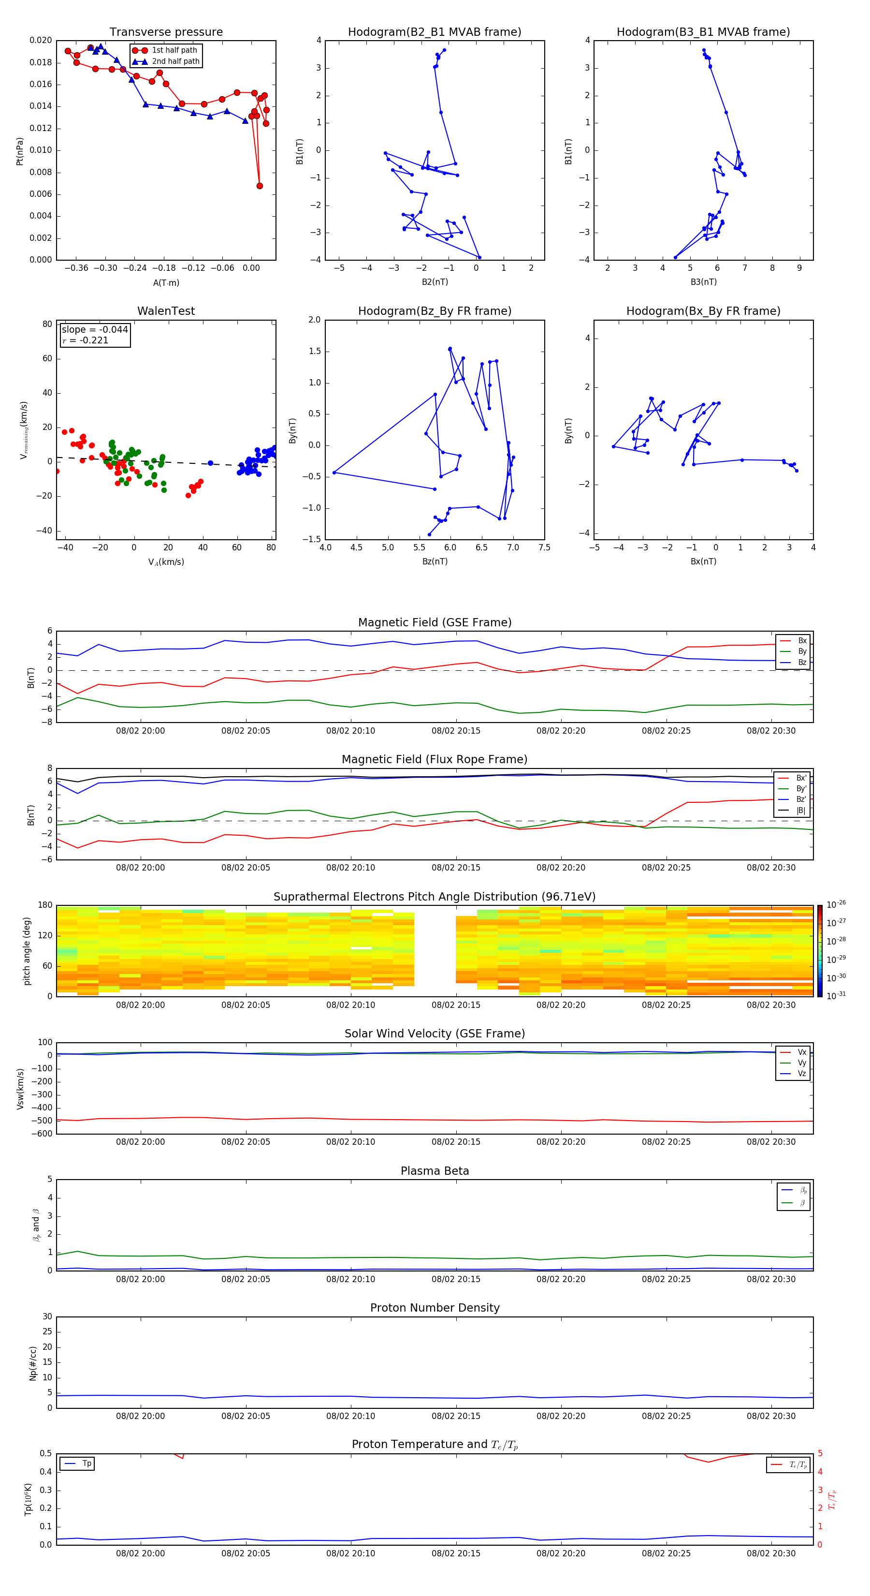870x1596 pixels.
Task: Click 'VA(km/s)' x-axis label
Action: coord(166,562)
